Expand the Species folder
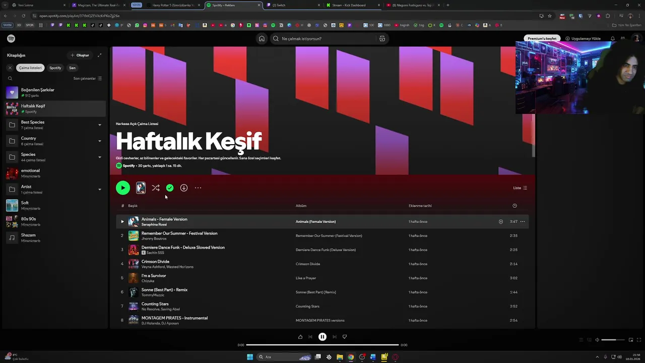 click(x=99, y=157)
